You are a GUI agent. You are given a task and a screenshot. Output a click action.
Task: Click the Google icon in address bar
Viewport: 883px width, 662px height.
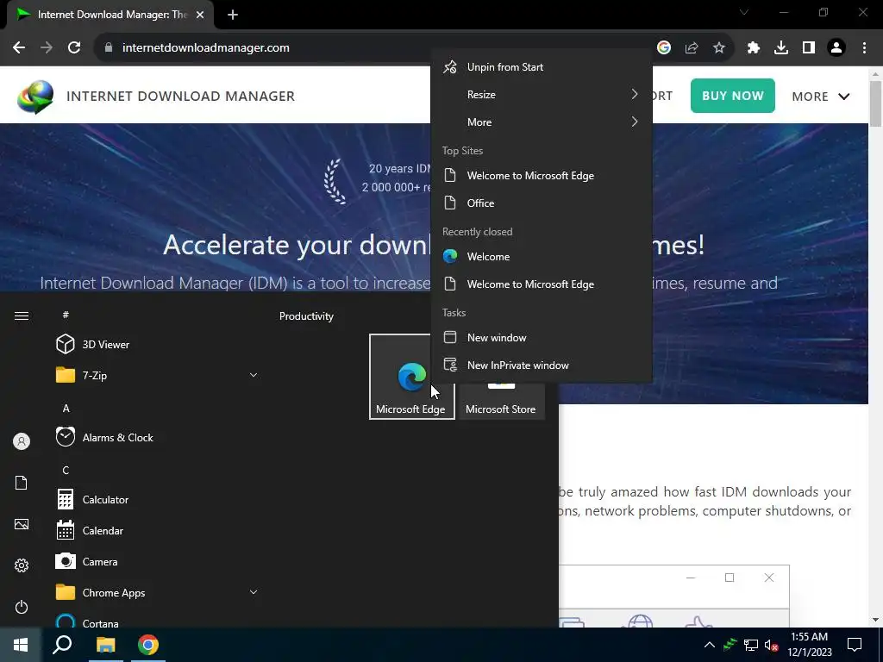[664, 48]
